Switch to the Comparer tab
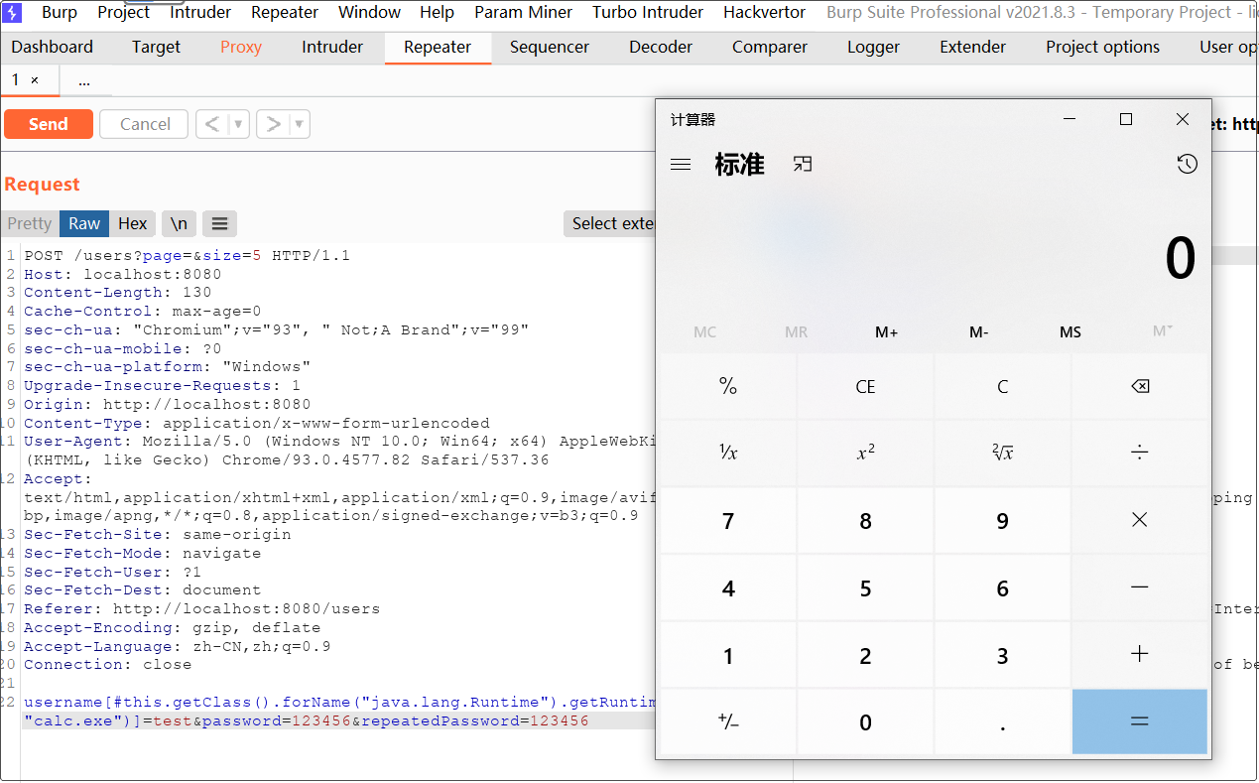 (x=770, y=47)
